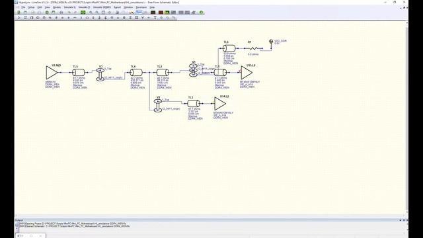The width and height of the screenshot is (423, 238).
Task: Open the View menu
Action: [47, 7]
